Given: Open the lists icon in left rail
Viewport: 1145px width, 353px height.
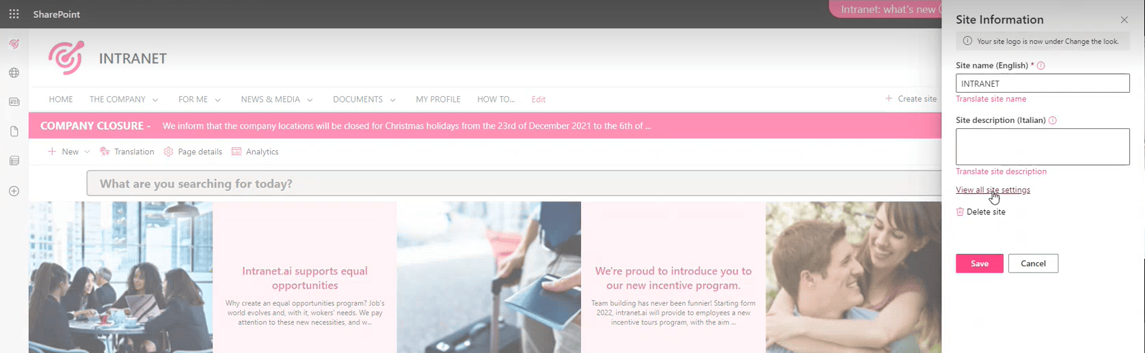Looking at the screenshot, I should 14,161.
